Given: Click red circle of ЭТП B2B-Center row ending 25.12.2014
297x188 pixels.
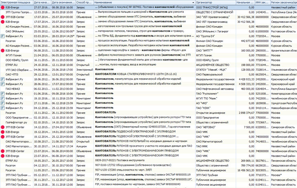Looking at the screenshot, I should tap(2, 137).
